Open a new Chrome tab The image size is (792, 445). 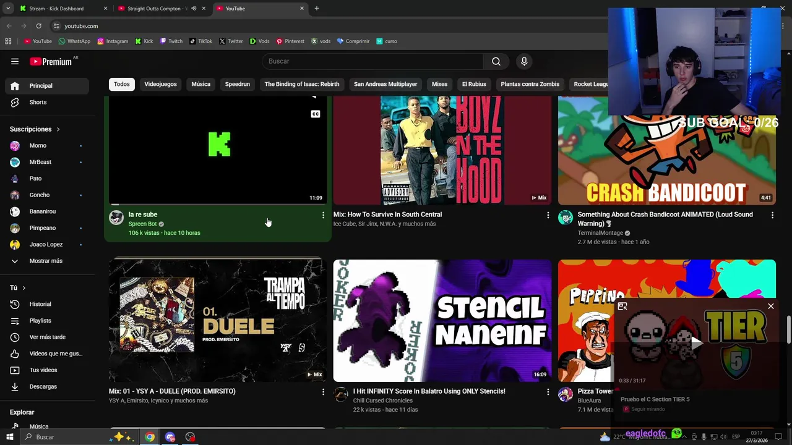click(317, 9)
